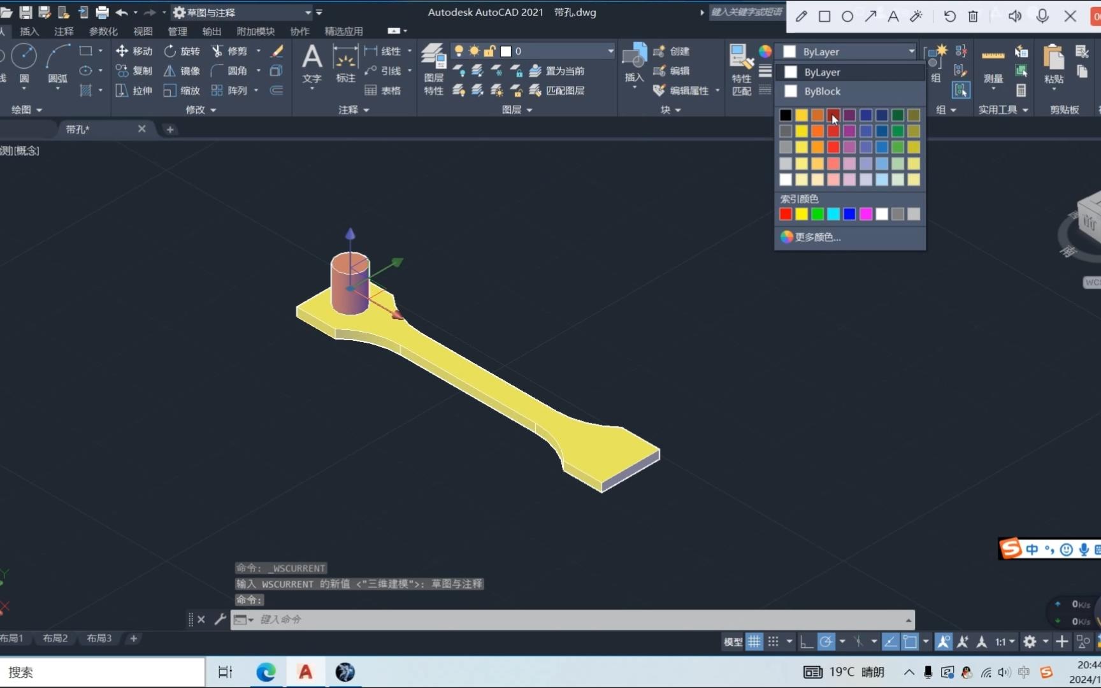Click the Paste (粘贴) icon
This screenshot has height=688, width=1101.
pos(1054,64)
